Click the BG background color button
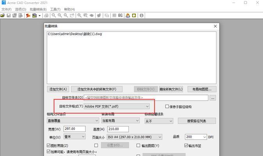This screenshot has width=263, height=156. click(x=120, y=16)
